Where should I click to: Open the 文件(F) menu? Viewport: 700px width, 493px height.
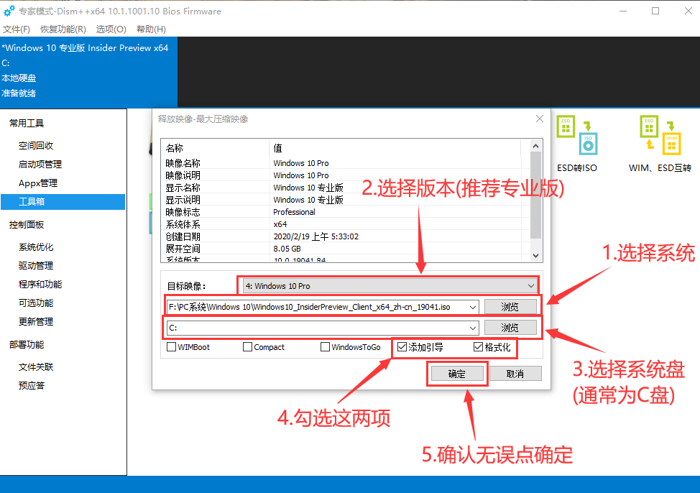[x=17, y=29]
